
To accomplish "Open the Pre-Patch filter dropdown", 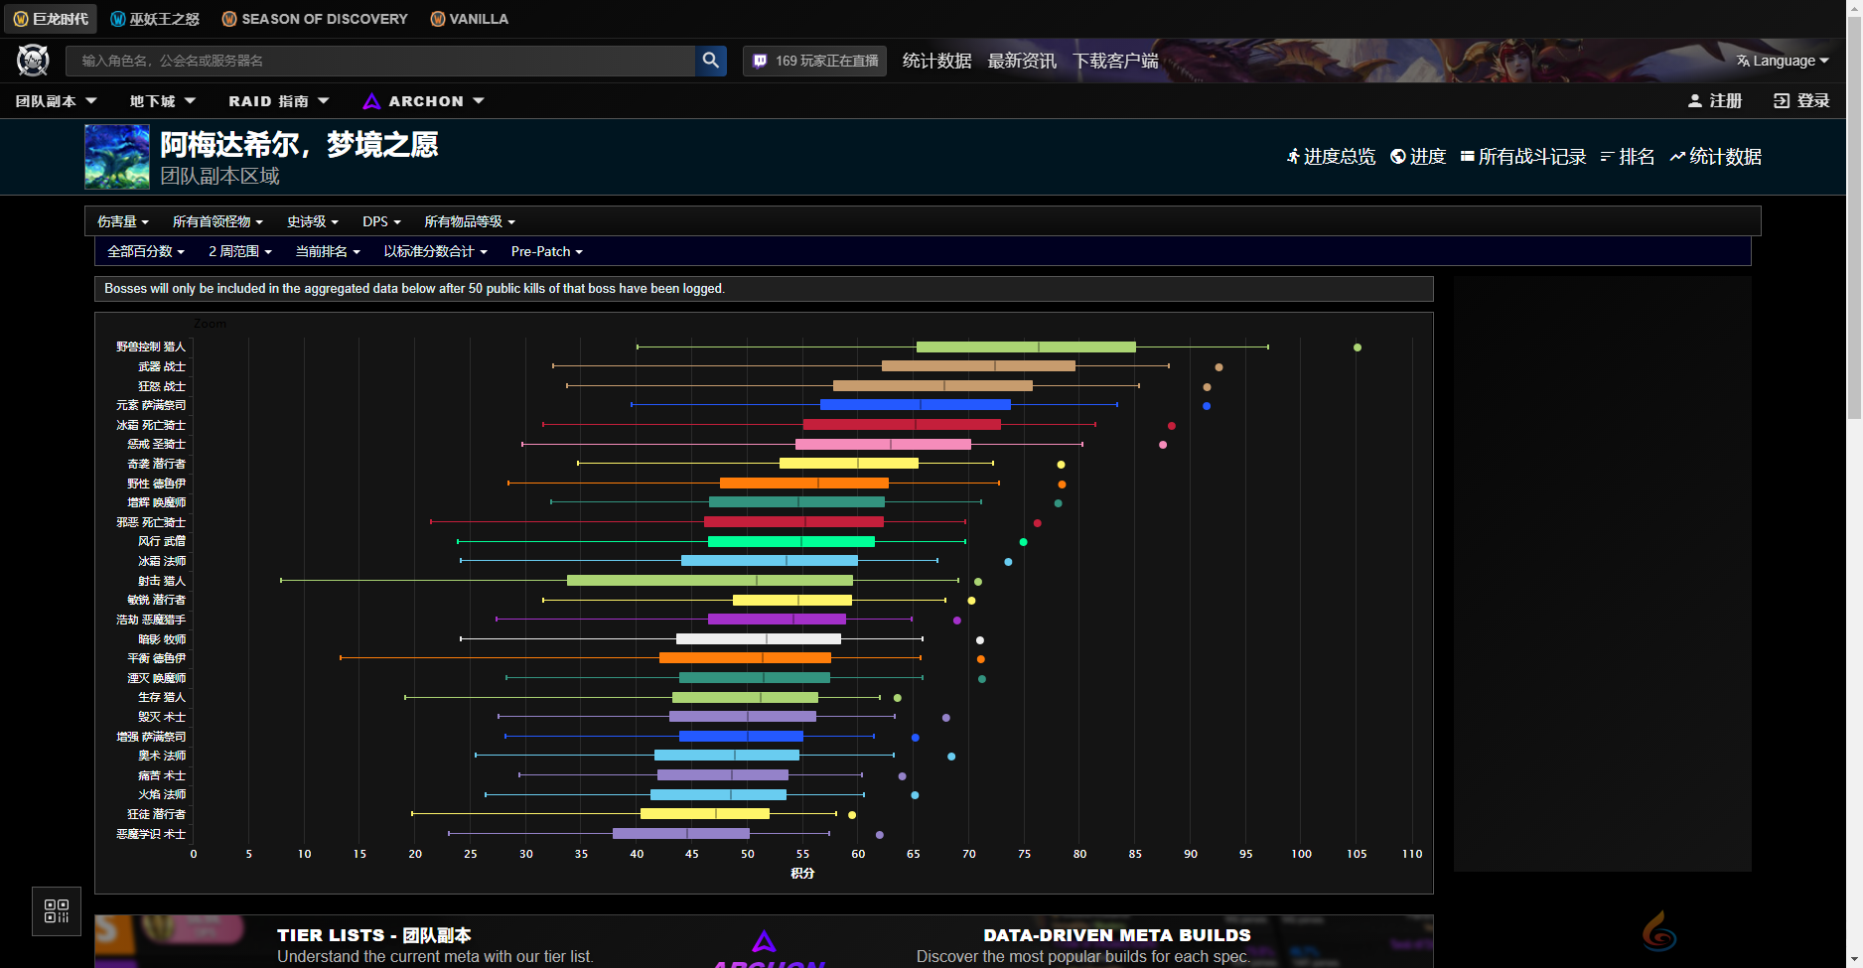I will [546, 252].
